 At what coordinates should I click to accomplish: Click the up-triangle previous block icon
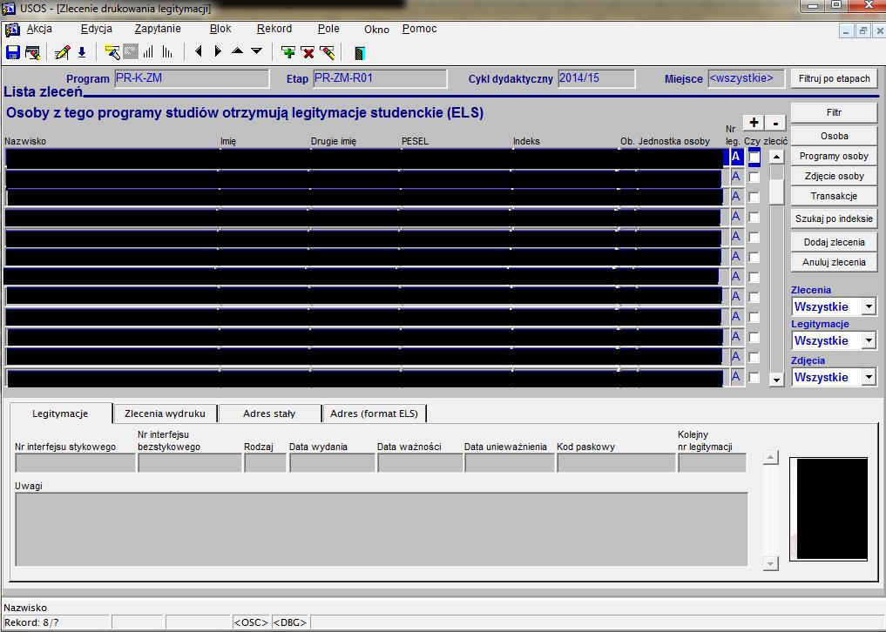237,50
